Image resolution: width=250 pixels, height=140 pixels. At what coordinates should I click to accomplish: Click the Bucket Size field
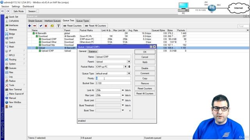113,83
